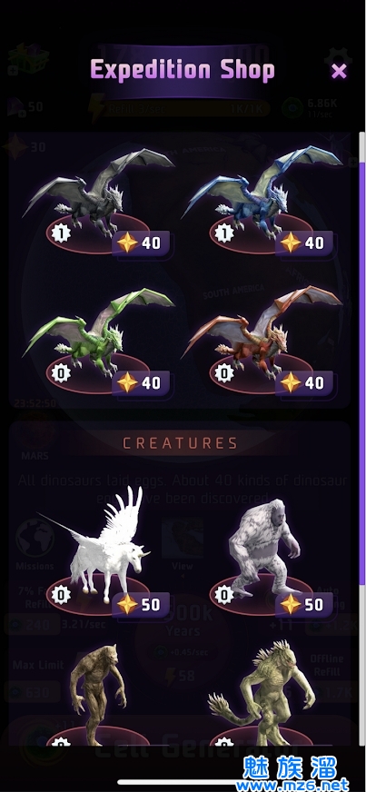This screenshot has width=366, height=792.
Task: Buy green dragon for 40 stars
Action: [141, 383]
